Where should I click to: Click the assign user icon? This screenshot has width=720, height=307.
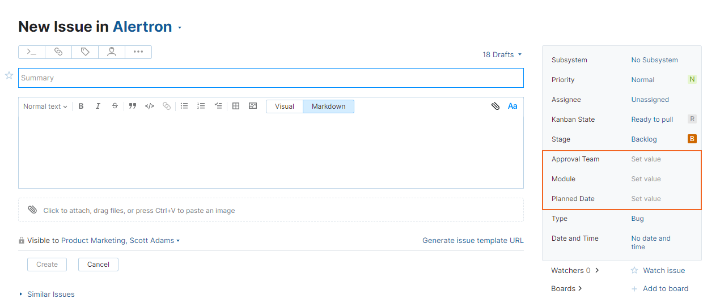(x=112, y=52)
